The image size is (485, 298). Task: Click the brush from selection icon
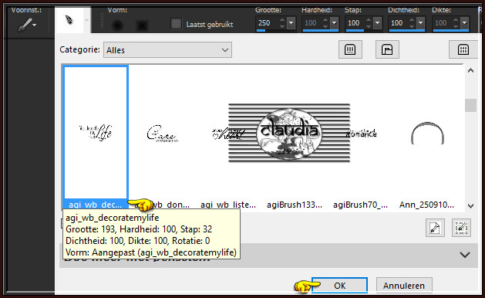(461, 228)
